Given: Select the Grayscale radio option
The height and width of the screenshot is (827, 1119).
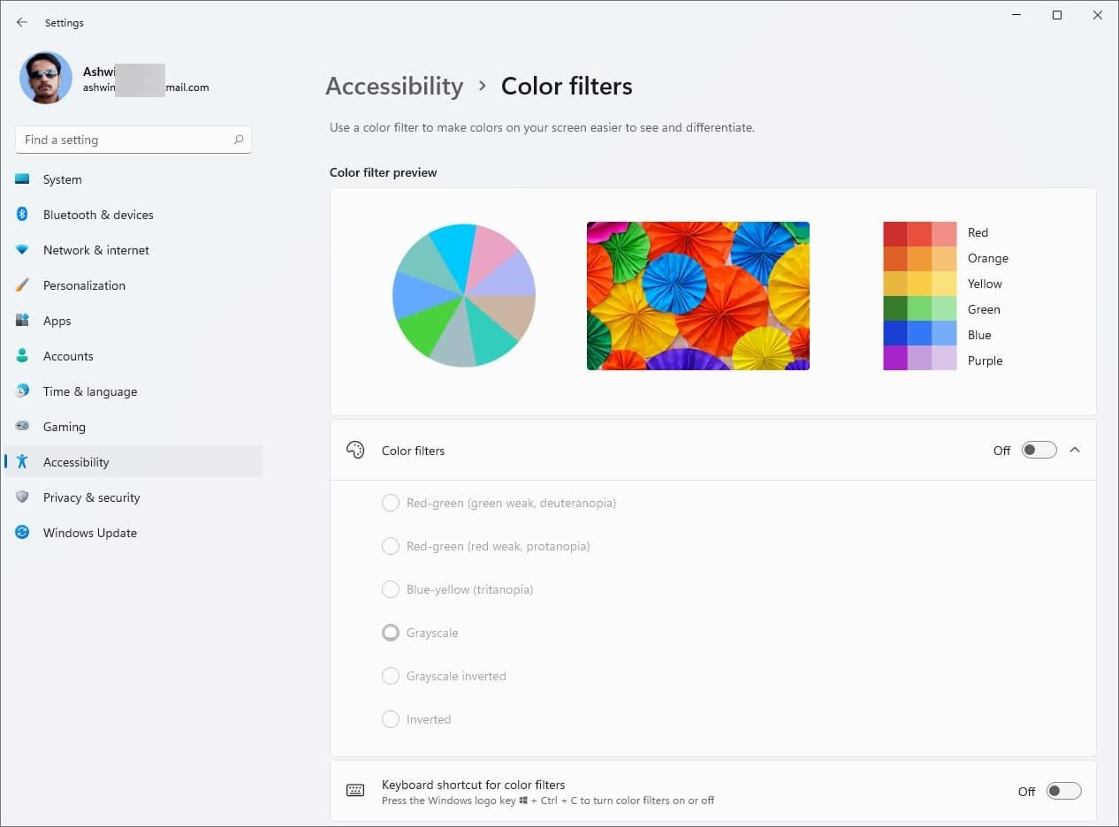Looking at the screenshot, I should click(x=391, y=633).
